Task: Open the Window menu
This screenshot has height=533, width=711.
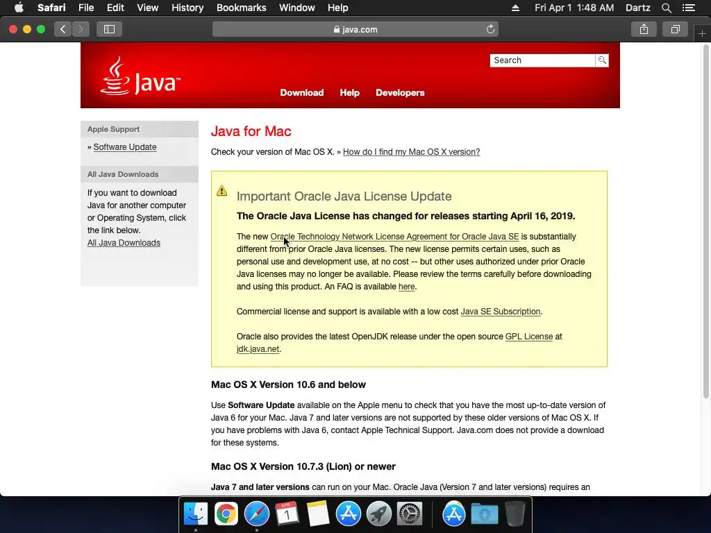Action: pyautogui.click(x=297, y=8)
